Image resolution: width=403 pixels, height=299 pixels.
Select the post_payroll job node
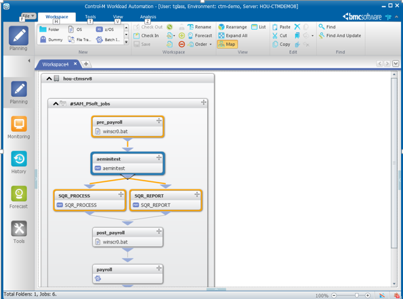click(x=128, y=237)
